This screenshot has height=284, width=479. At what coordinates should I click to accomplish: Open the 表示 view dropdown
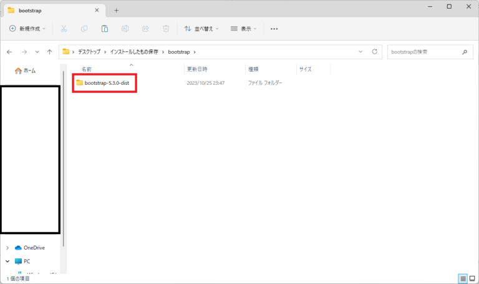point(243,29)
